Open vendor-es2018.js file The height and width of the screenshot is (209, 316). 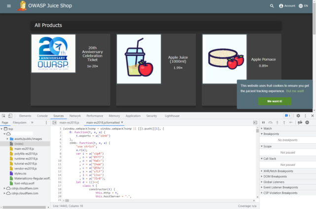pyautogui.click(x=25, y=168)
